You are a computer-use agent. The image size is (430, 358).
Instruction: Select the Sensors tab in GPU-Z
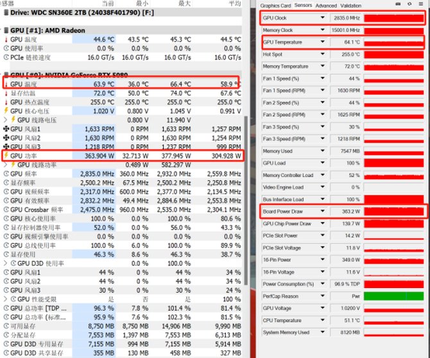[x=303, y=5]
